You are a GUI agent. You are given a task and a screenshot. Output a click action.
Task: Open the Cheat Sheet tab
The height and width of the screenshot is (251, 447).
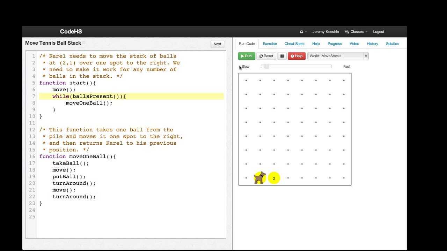click(294, 44)
